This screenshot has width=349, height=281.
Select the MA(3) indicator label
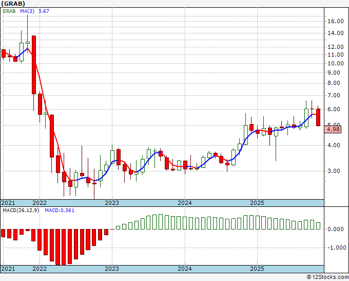click(x=27, y=11)
